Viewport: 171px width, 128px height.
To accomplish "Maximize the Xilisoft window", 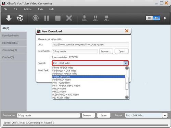I will 161,3.
